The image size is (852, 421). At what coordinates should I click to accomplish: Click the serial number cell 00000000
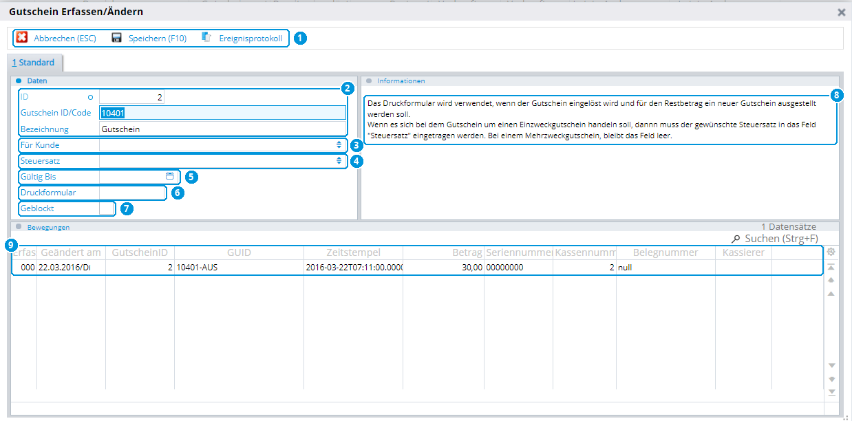pos(518,268)
